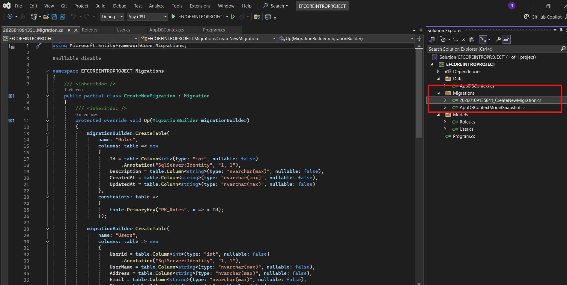The image size is (567, 285).
Task: Open the Debug configuration dropdown
Action: pyautogui.click(x=112, y=17)
